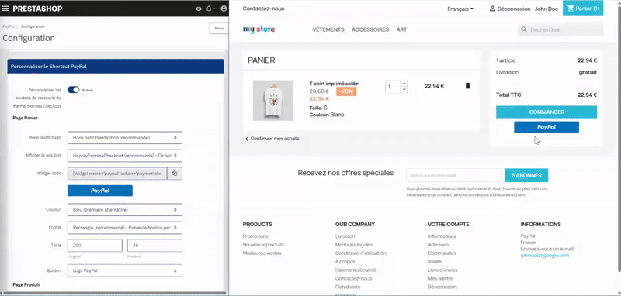This screenshot has width=621, height=296.
Task: Open the Bouton Logo PayPal dropdown
Action: [125, 270]
